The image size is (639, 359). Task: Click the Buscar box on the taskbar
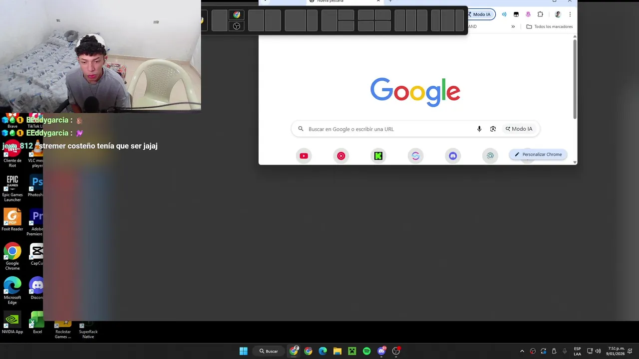point(269,351)
